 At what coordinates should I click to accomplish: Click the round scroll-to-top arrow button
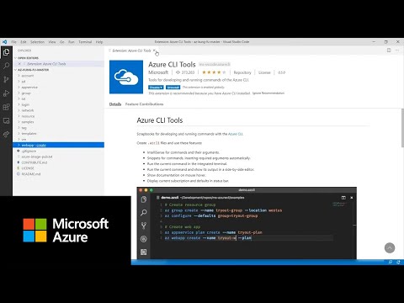click(390, 247)
